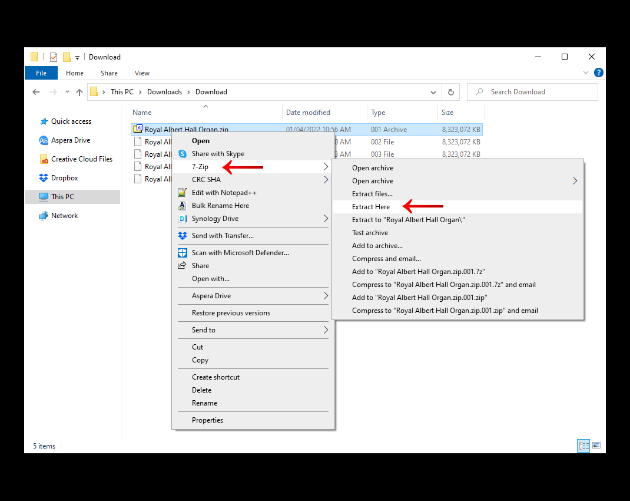This screenshot has height=501, width=630.
Task: Expand the Aspera Drive submenu
Action: [x=326, y=296]
